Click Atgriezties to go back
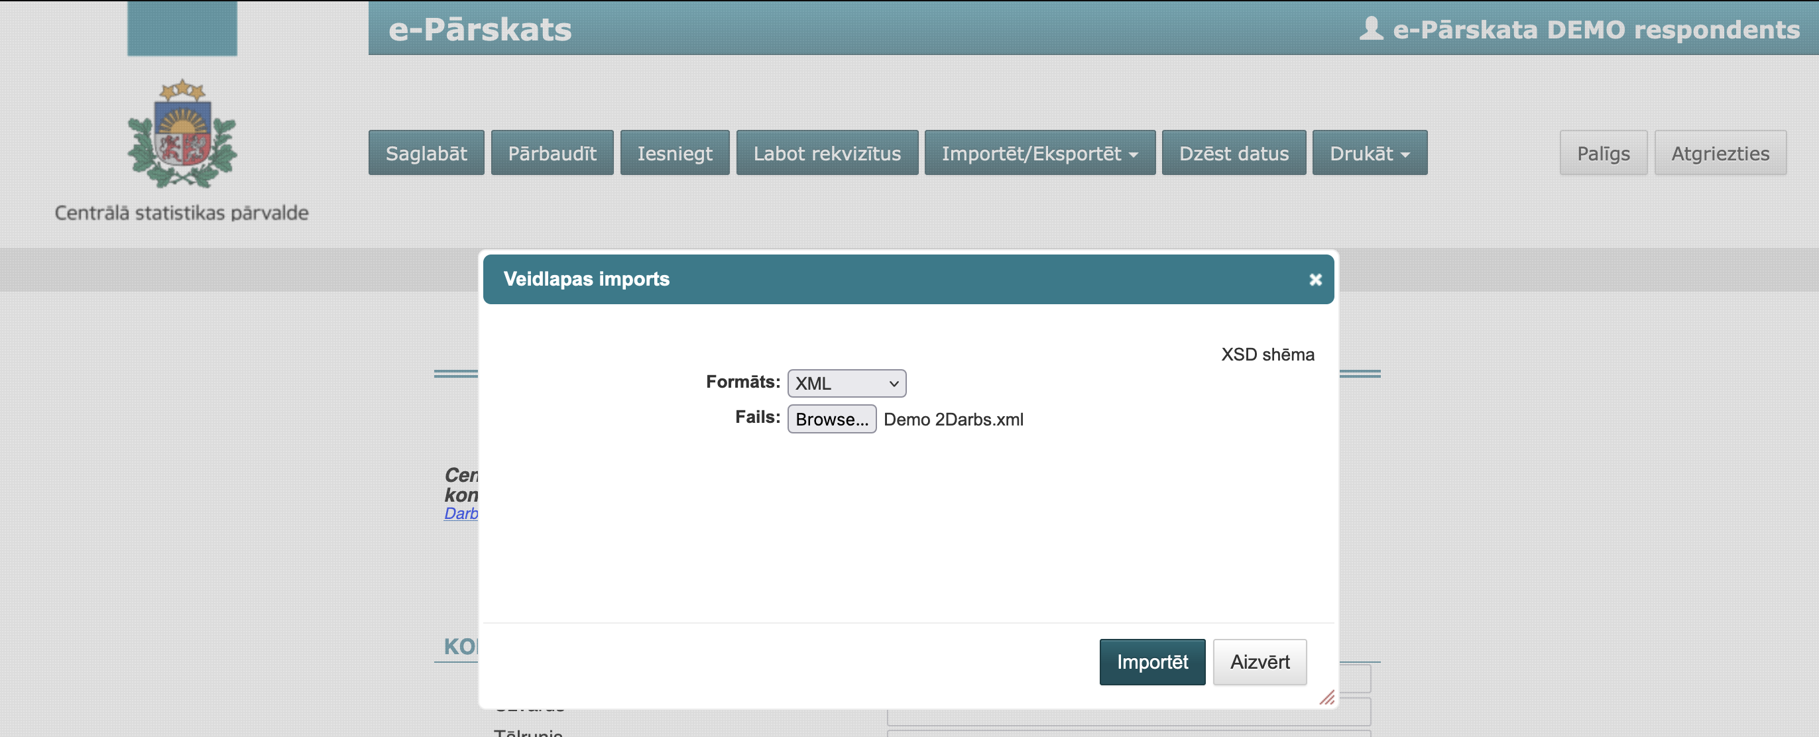The width and height of the screenshot is (1819, 737). [1720, 153]
